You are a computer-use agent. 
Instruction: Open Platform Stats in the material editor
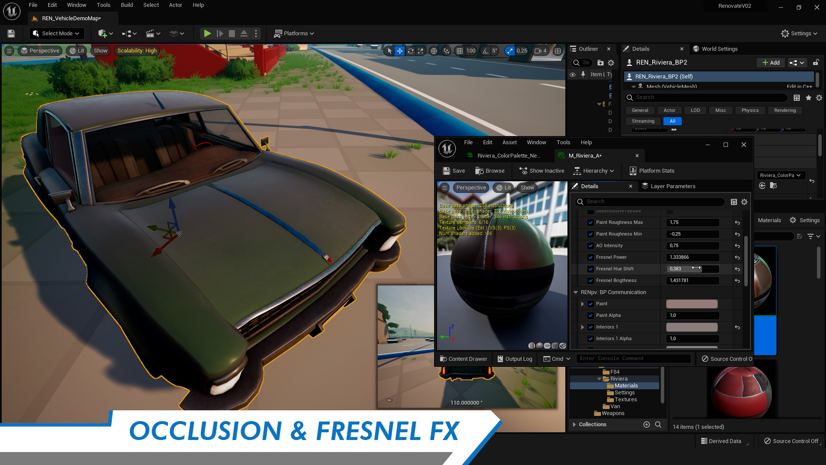point(652,170)
